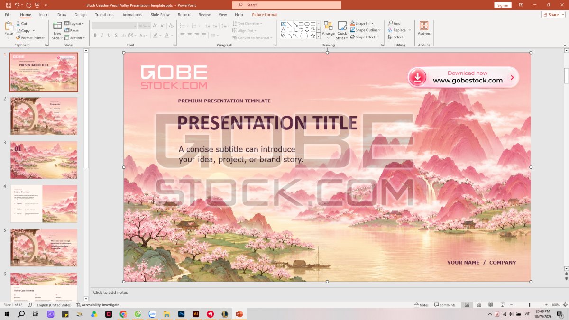Pick the Oval shape from the gallery

[307, 24]
